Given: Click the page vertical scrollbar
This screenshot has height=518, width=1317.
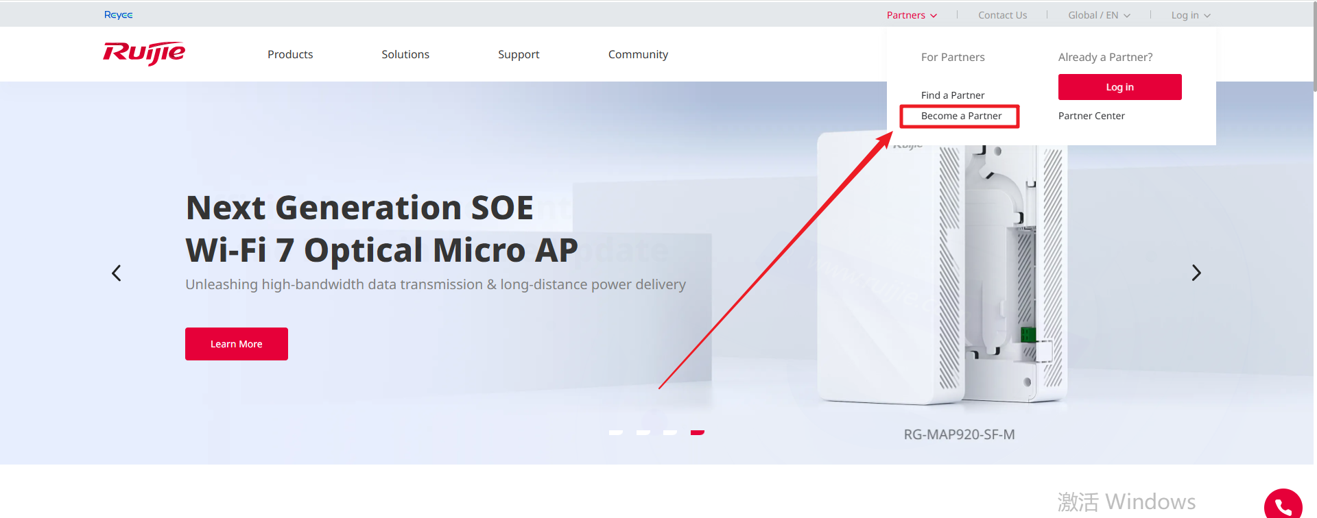Looking at the screenshot, I should (x=1315, y=48).
